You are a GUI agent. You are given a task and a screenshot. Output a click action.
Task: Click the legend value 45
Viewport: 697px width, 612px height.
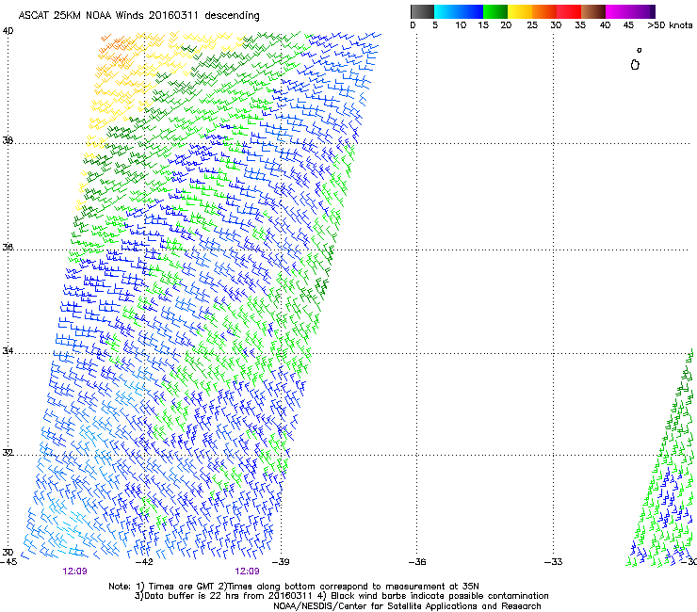pos(628,25)
